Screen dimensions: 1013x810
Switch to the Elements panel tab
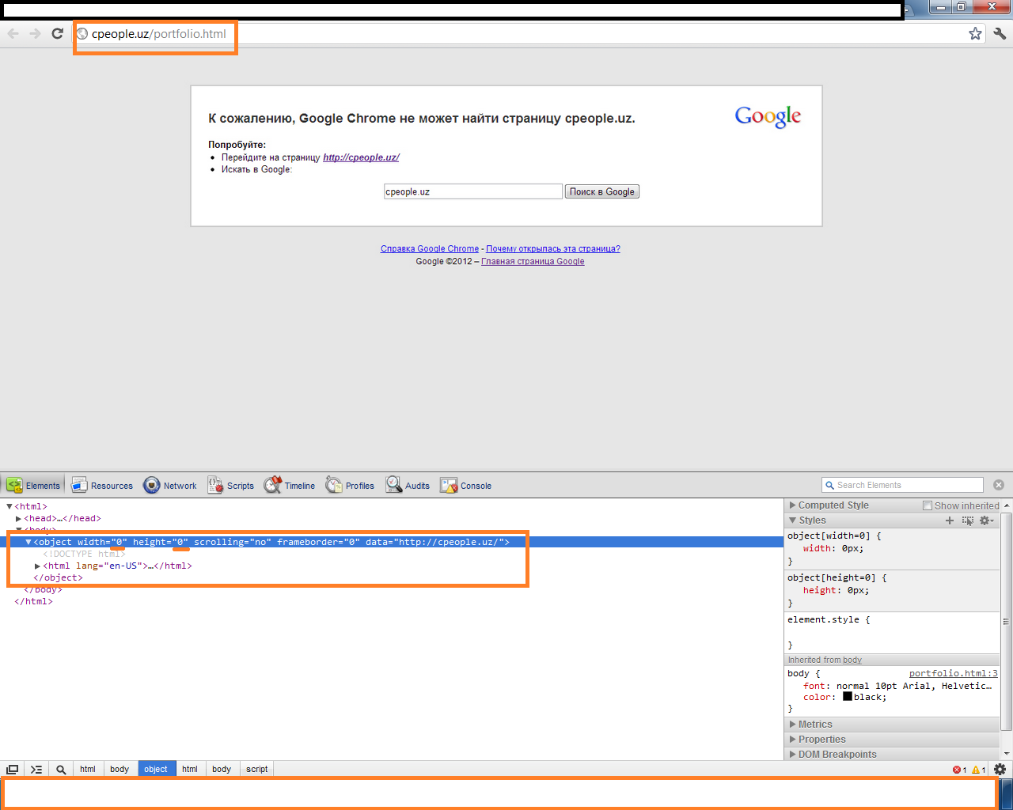click(33, 486)
